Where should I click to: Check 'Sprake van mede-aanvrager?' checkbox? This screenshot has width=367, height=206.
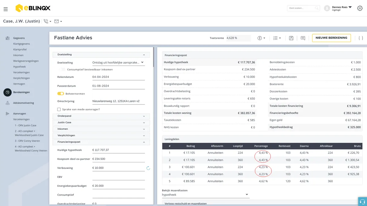[59, 109]
